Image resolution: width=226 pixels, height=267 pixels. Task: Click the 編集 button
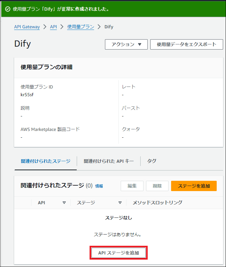point(132,186)
